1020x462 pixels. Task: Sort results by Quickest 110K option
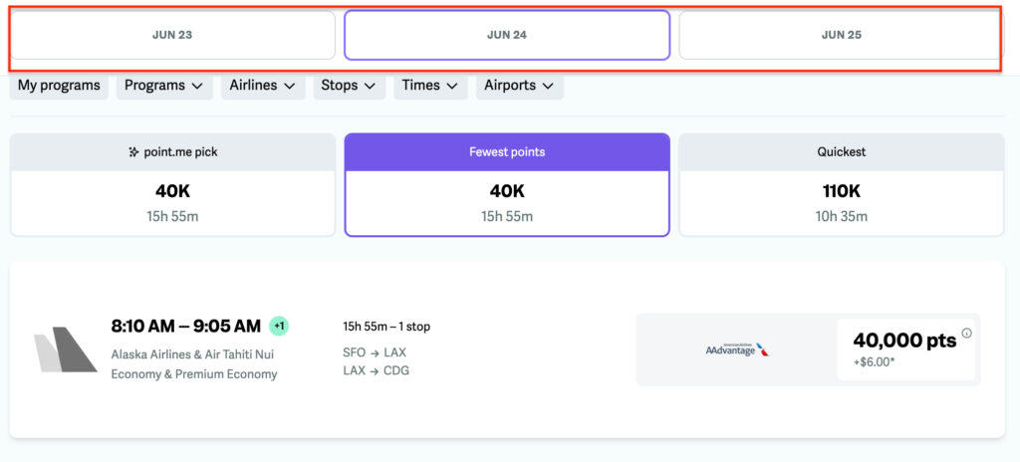coord(841,185)
